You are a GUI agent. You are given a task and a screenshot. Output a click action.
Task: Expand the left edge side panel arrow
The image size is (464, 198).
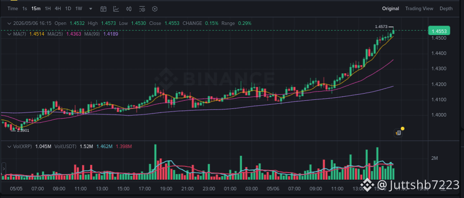point(4,168)
